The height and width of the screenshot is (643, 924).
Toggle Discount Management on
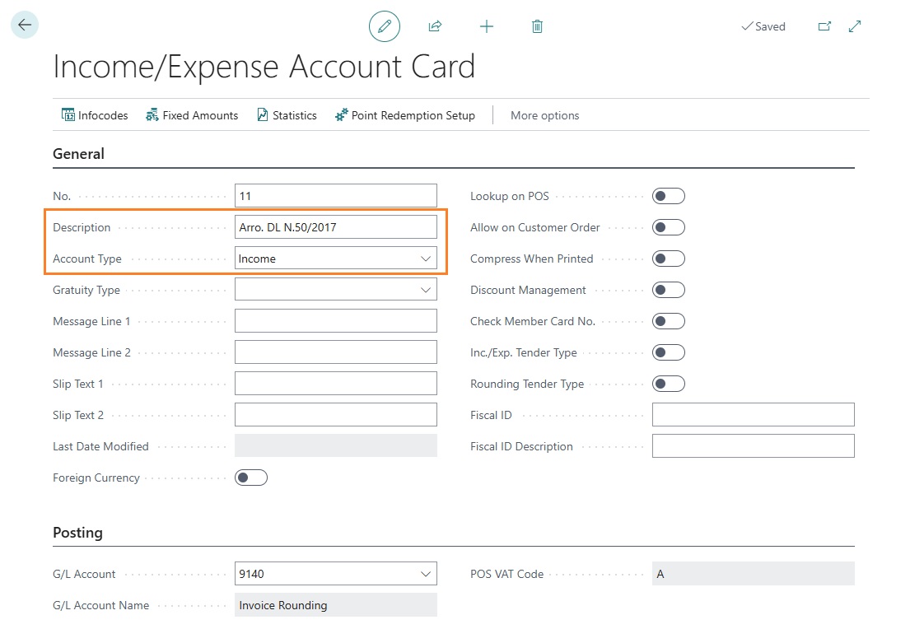tap(668, 290)
